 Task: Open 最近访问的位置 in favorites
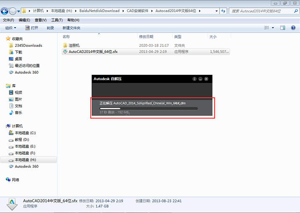point(24,66)
